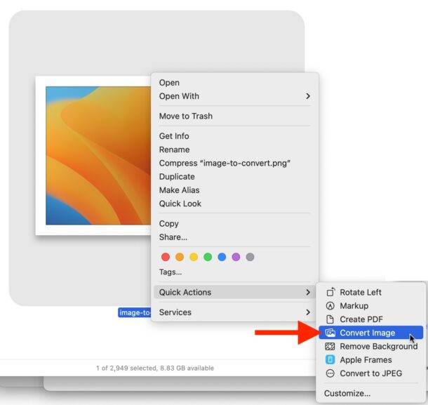The height and width of the screenshot is (405, 428).
Task: Apply the gray tag color
Action: click(250, 257)
